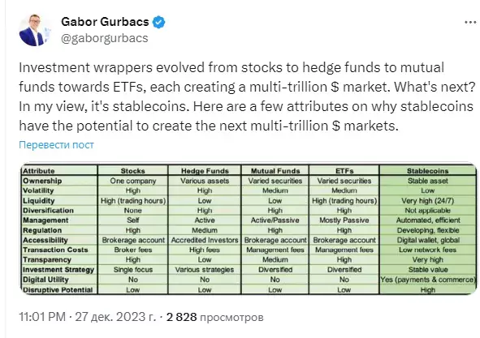Screen dimensions: 480x338
Task: Open the comparison table image
Action: click(249, 229)
